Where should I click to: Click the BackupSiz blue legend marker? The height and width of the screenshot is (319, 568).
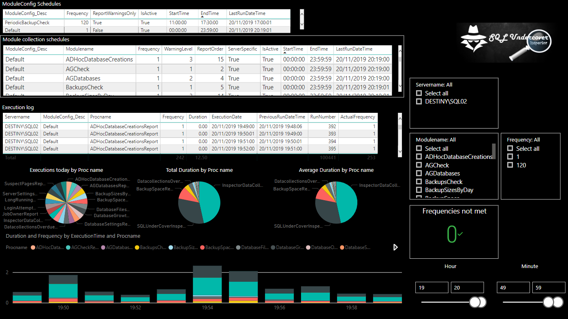point(170,247)
